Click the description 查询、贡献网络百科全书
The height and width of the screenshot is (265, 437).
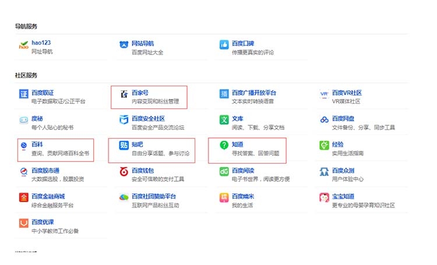pos(60,153)
